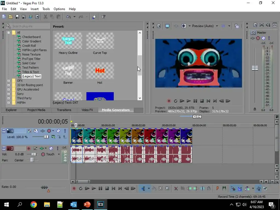Image resolution: width=280 pixels, height=210 pixels.
Task: Pause playback in the video preview transport
Action: [x=195, y=101]
